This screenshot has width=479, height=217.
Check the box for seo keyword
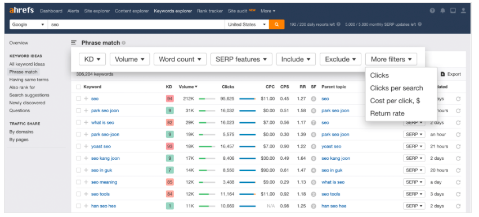78,99
